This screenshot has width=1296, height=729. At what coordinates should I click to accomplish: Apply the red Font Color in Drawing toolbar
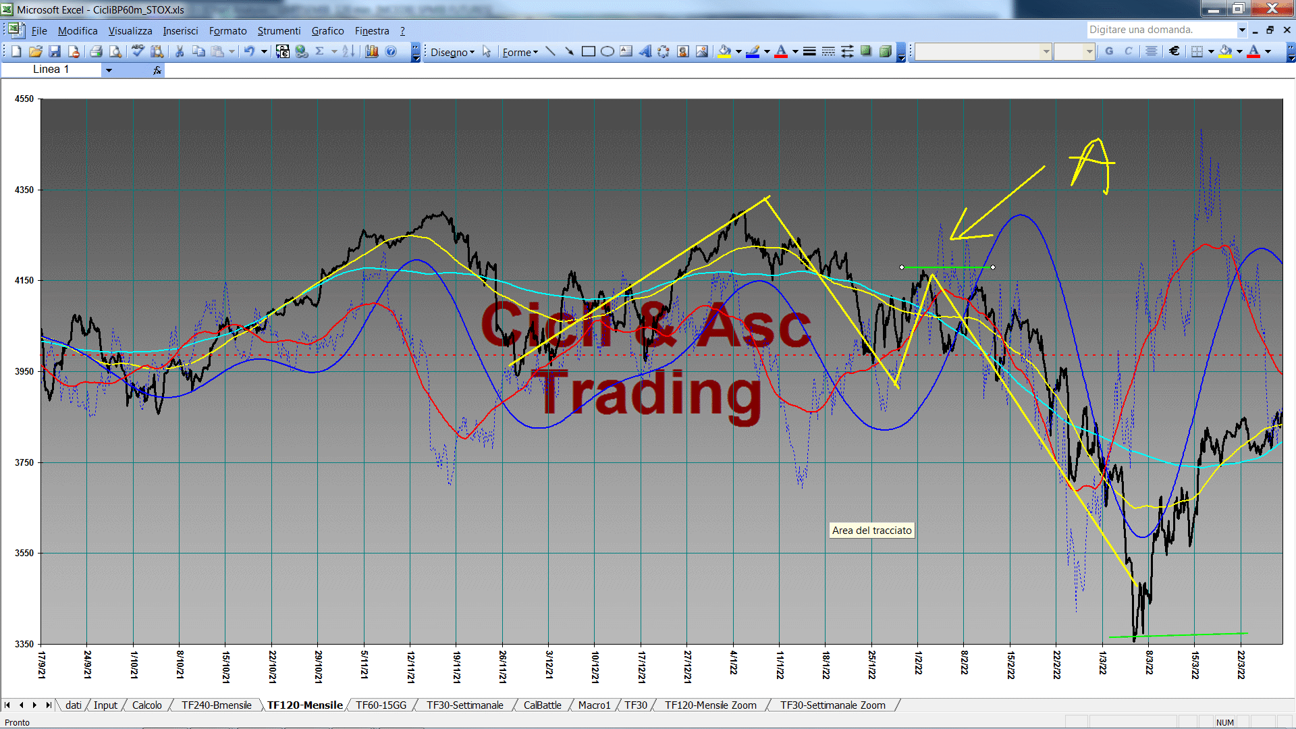[x=781, y=51]
